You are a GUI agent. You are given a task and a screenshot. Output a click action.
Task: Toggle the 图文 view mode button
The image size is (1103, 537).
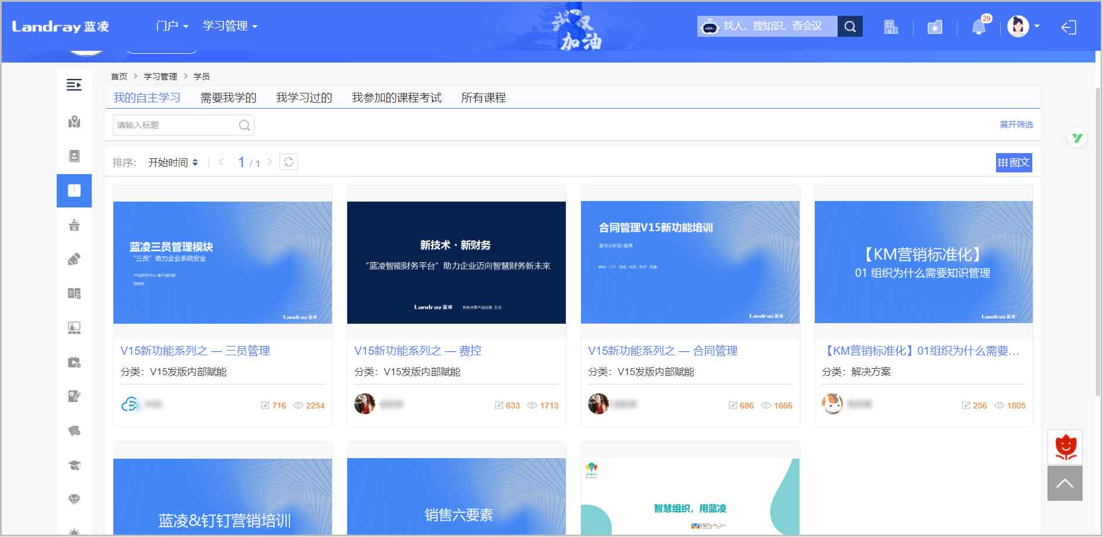click(x=1014, y=162)
